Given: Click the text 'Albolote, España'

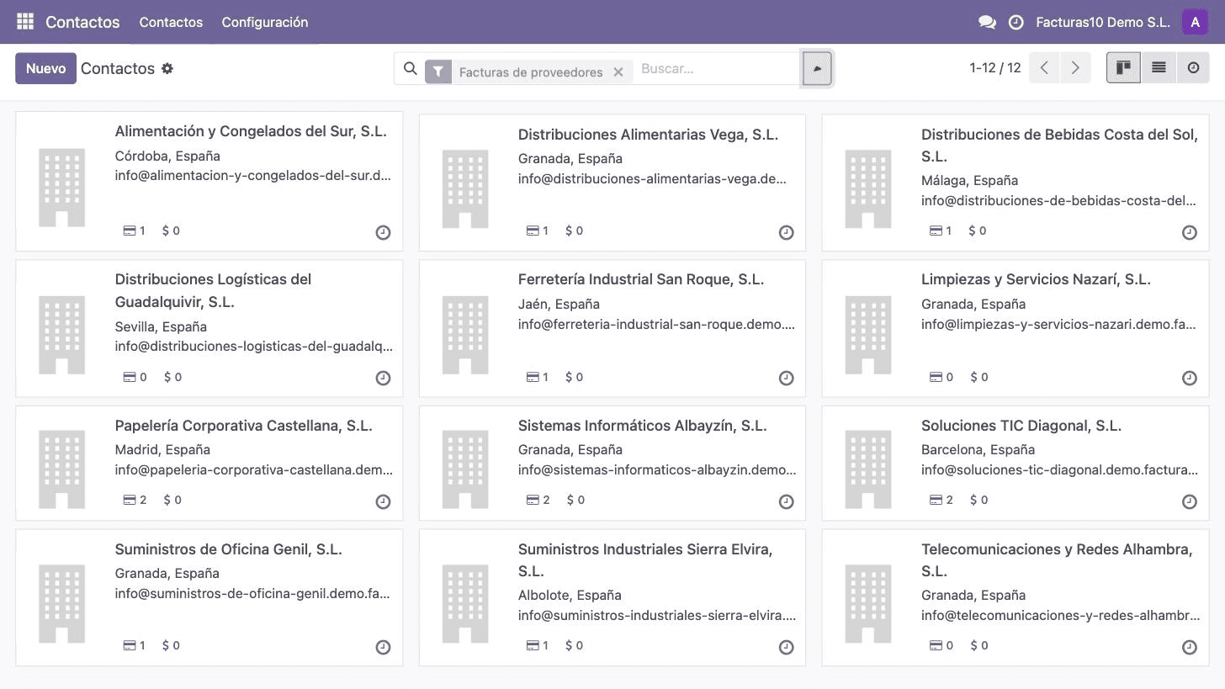Looking at the screenshot, I should coord(570,596).
